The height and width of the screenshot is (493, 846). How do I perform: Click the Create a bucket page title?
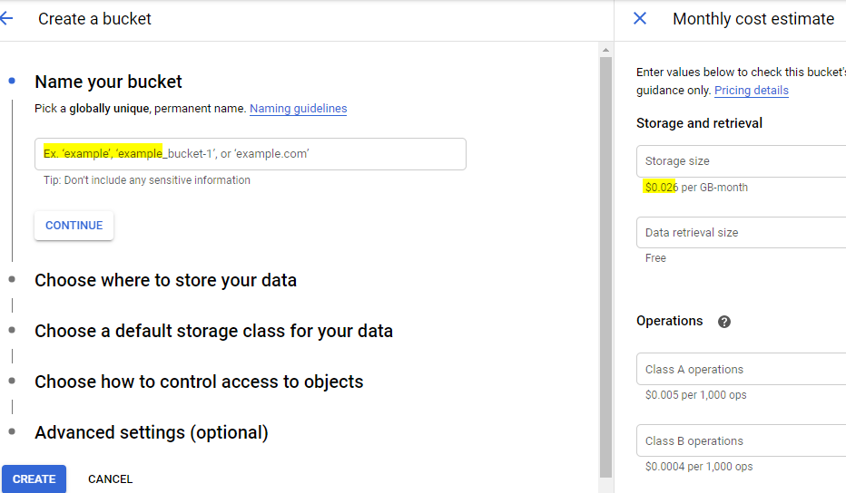tap(94, 19)
